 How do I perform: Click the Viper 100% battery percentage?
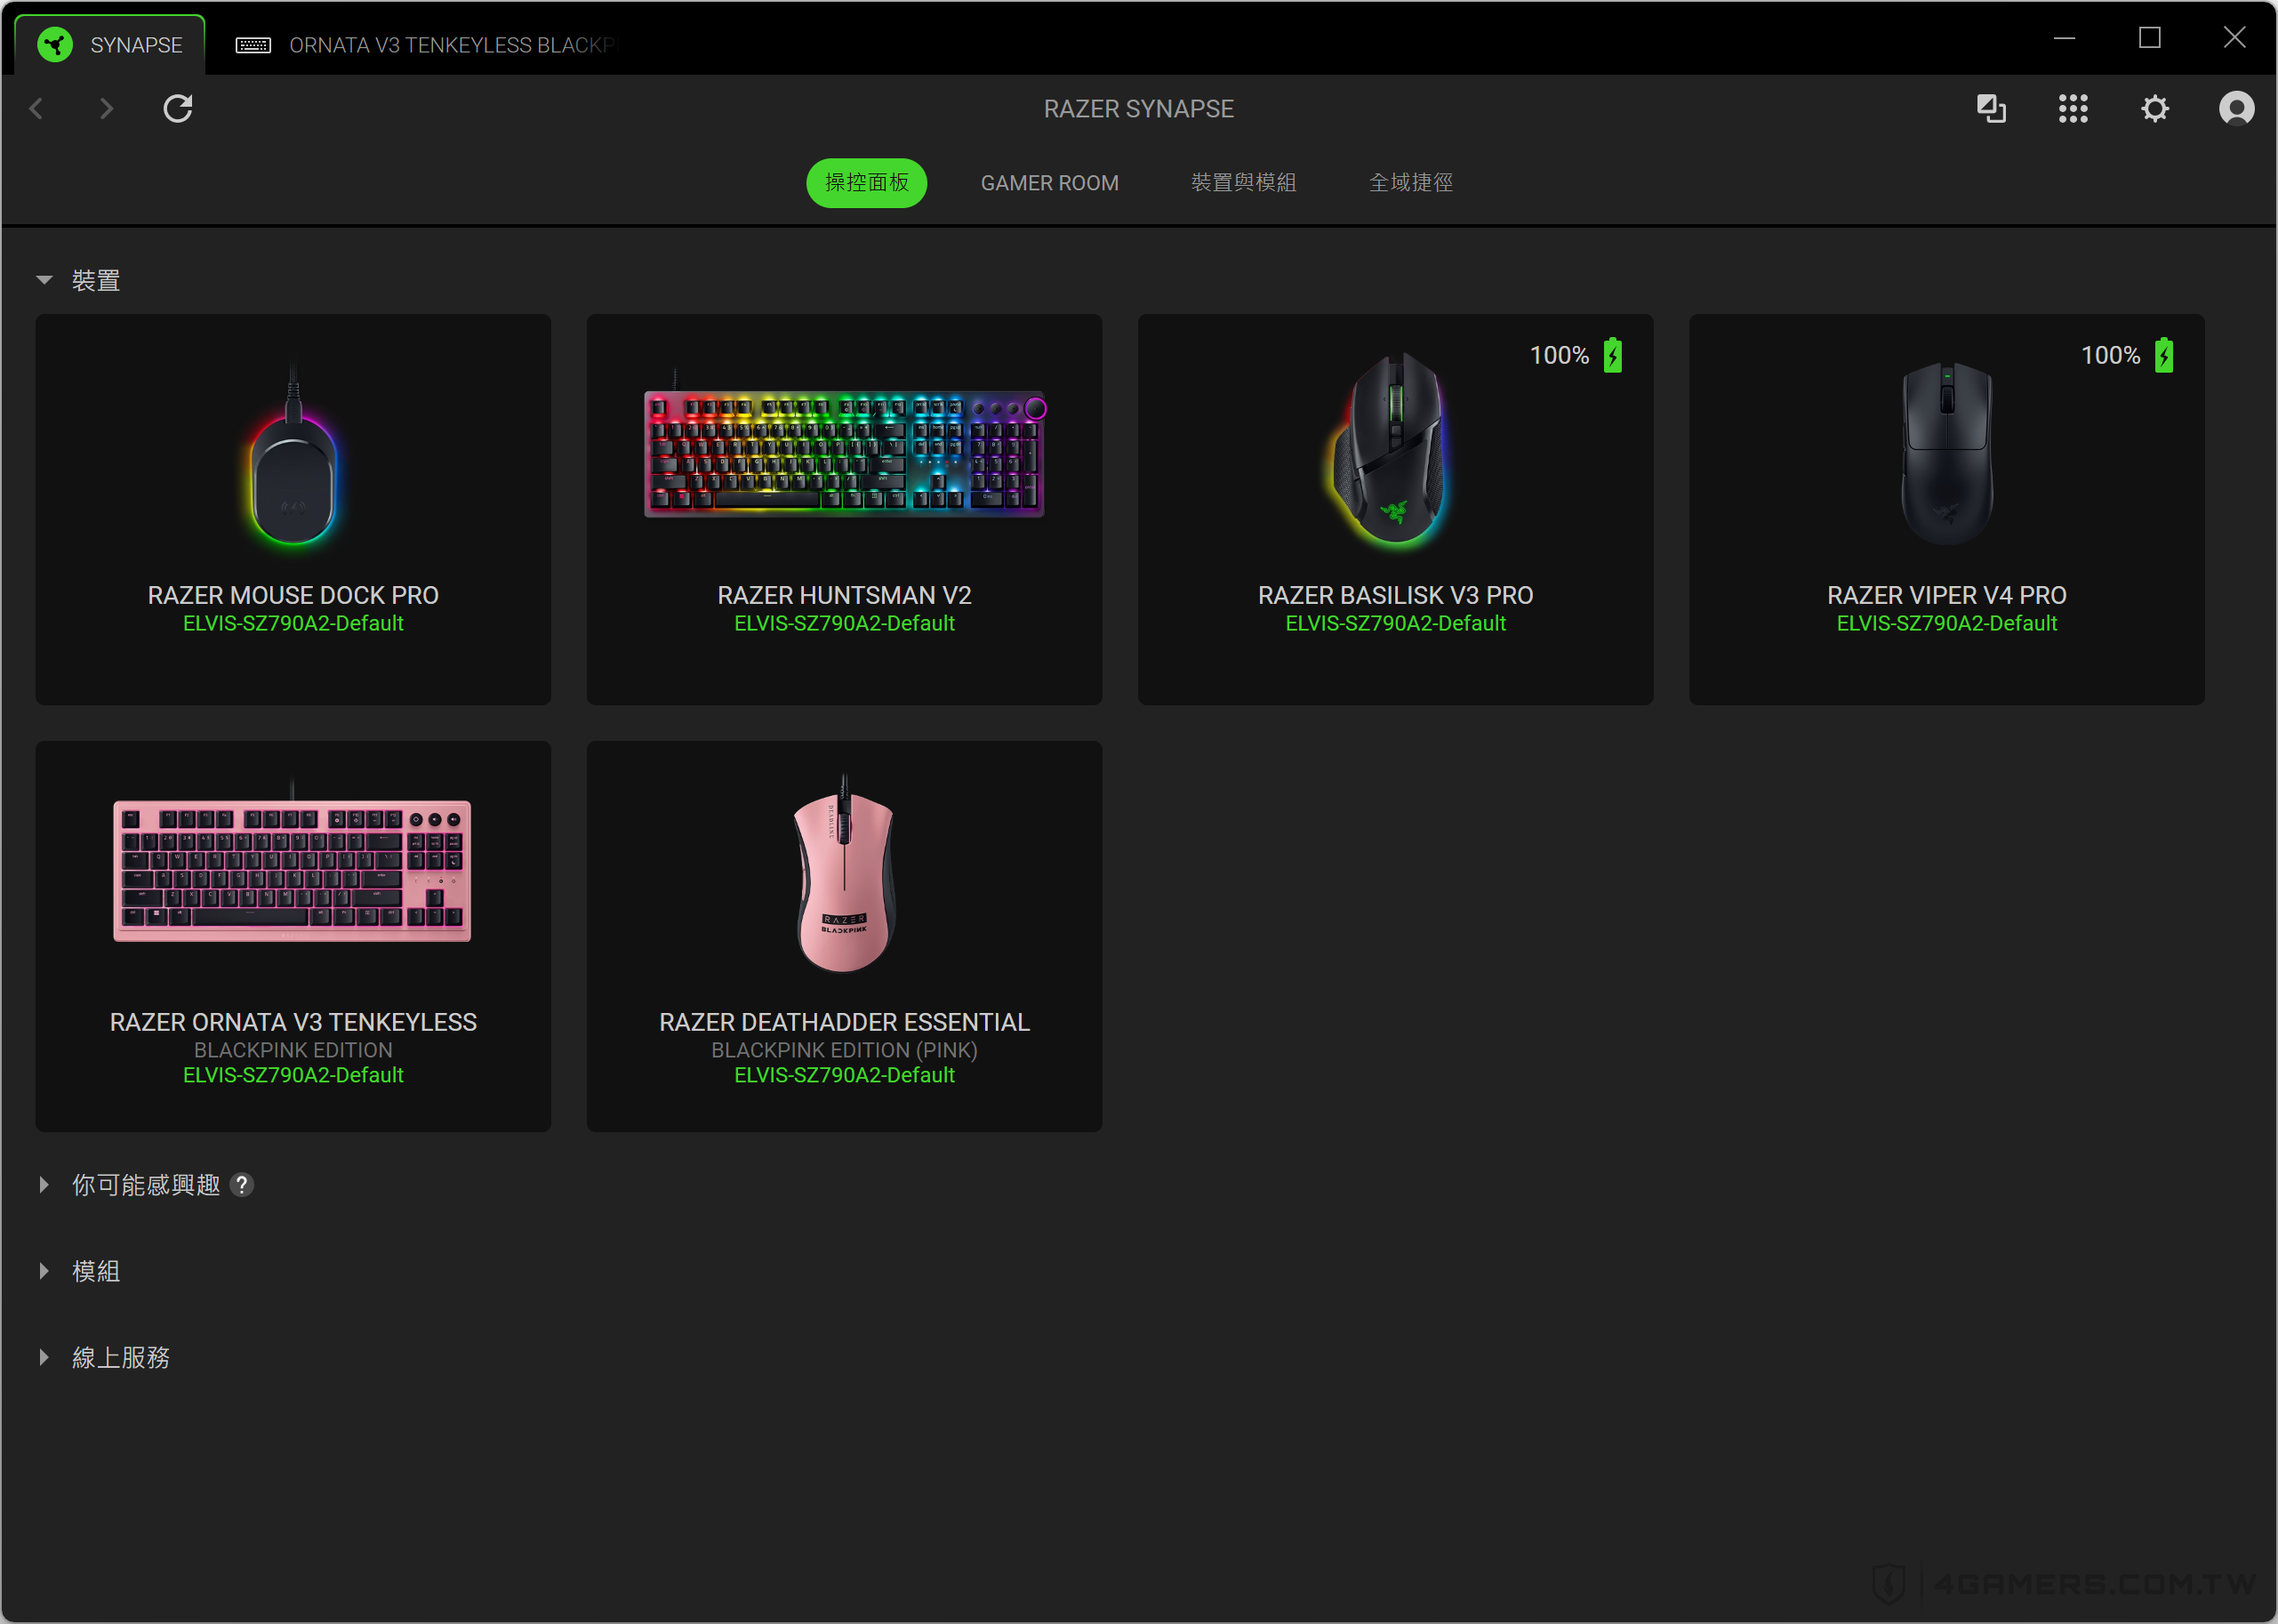coord(2110,355)
